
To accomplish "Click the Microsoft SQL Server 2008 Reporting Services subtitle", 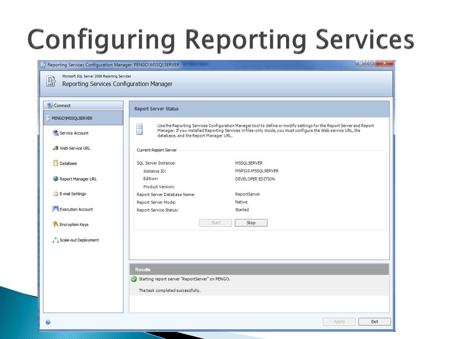I will (97, 76).
